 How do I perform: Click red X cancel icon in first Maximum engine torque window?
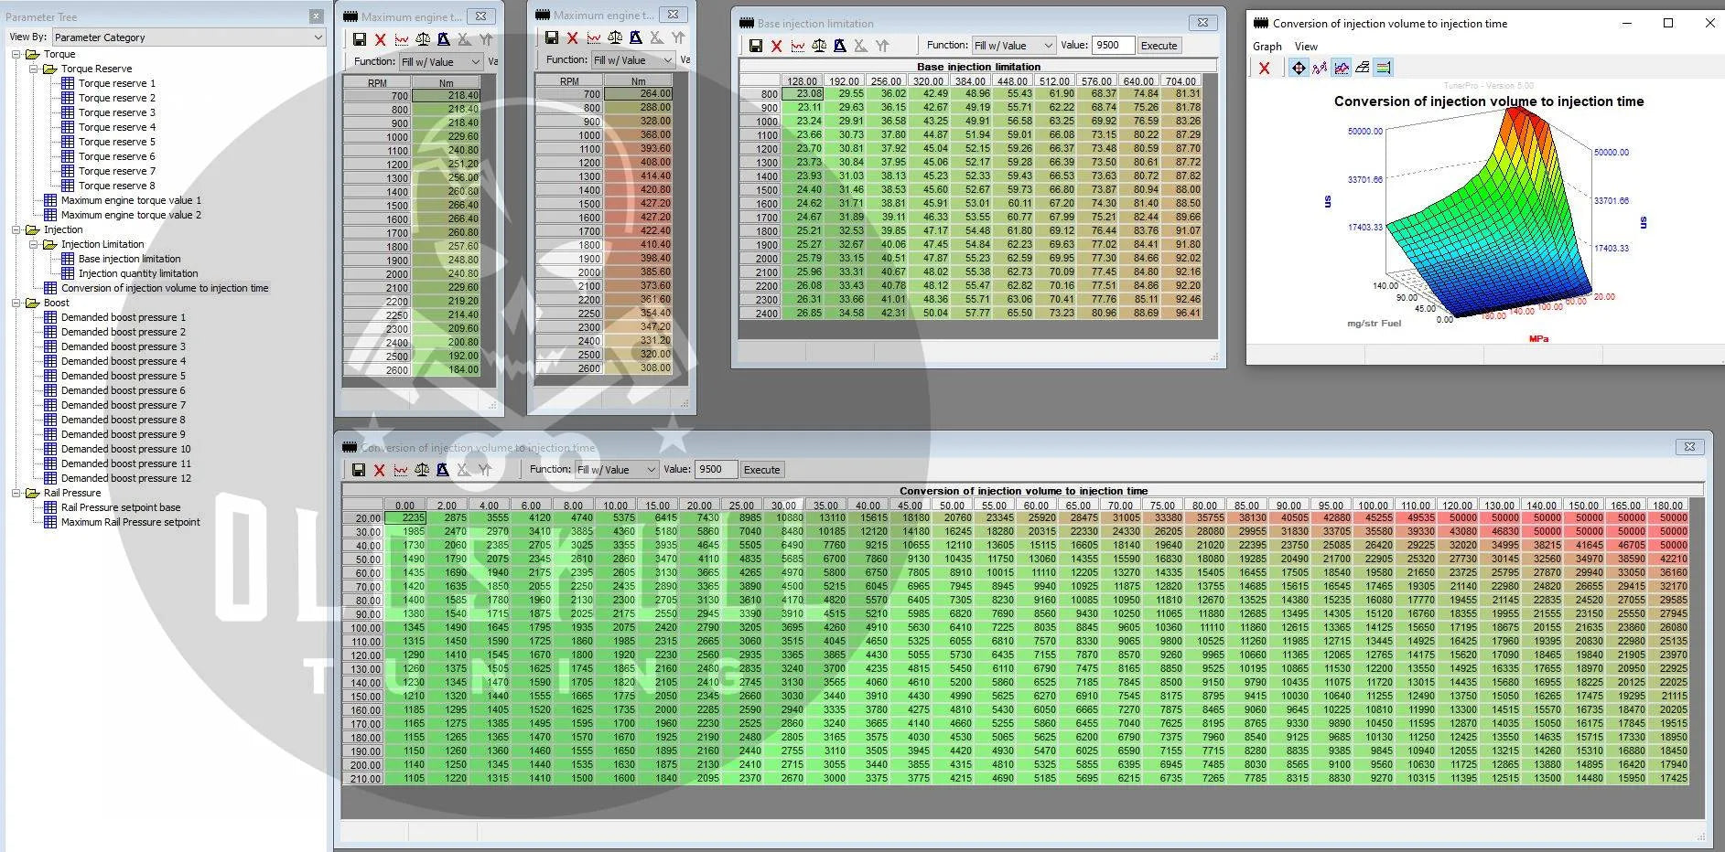(381, 39)
